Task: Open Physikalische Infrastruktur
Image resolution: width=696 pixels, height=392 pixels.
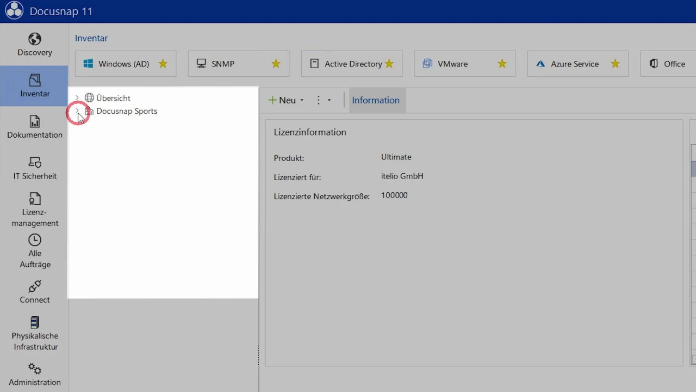Action: [34, 333]
